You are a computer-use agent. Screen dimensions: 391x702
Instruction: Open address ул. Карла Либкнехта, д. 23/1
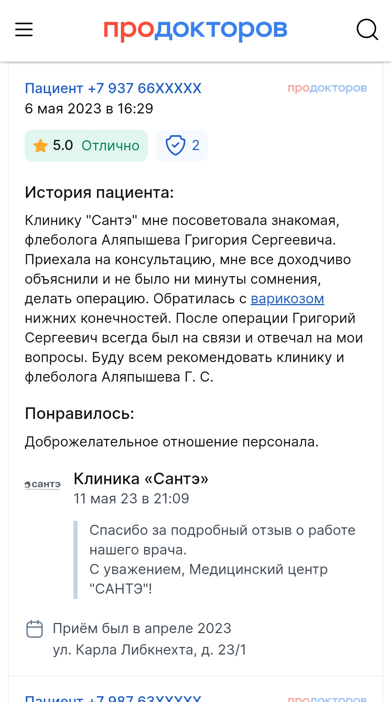[x=150, y=649]
